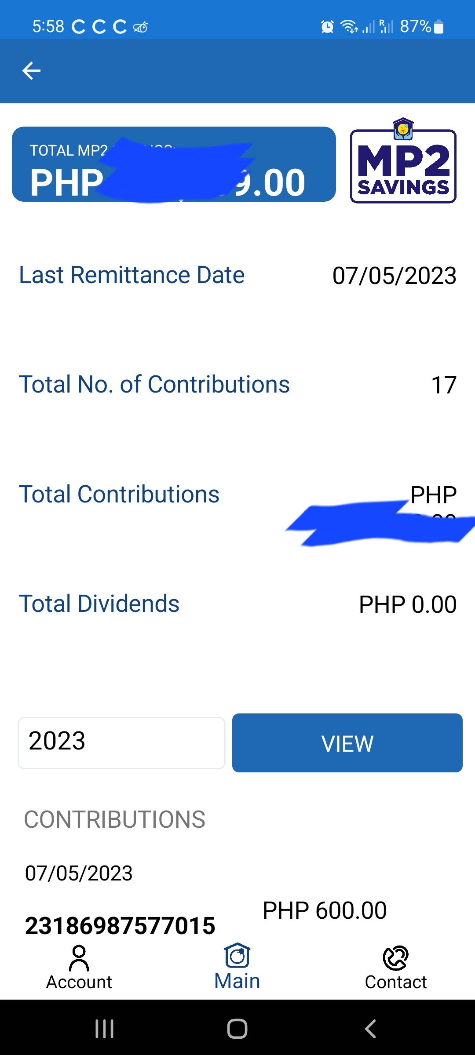Tap the MP2 Savings logo
475x1055 pixels.
click(x=403, y=161)
